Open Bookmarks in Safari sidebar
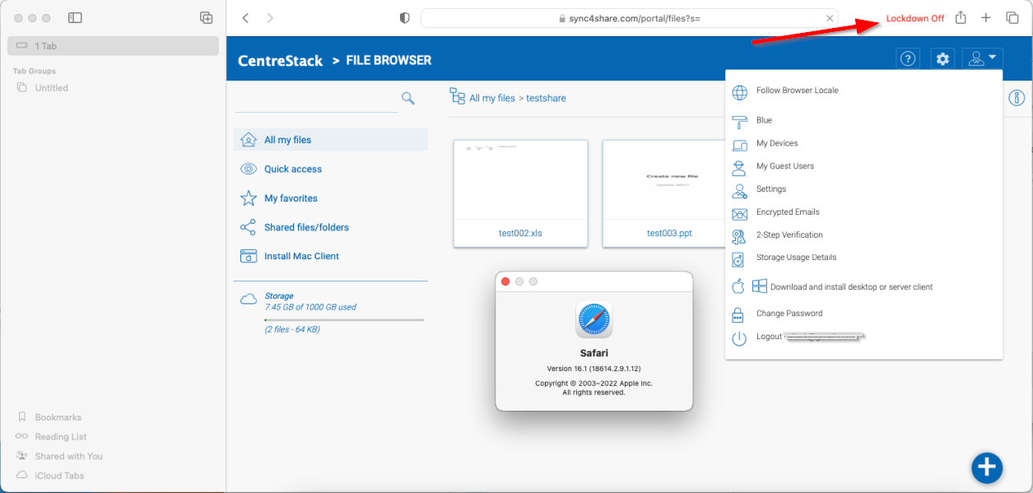 [x=58, y=417]
